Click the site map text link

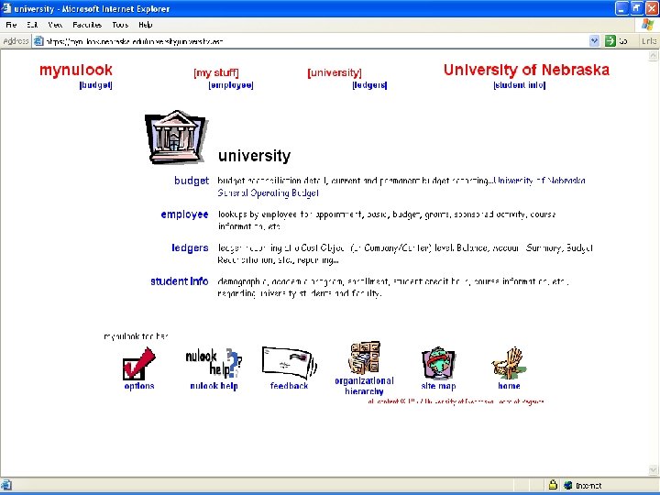tap(438, 386)
